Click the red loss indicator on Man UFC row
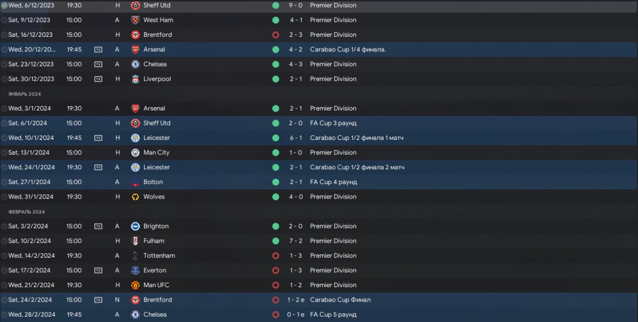Image resolution: width=638 pixels, height=322 pixels. (x=276, y=285)
